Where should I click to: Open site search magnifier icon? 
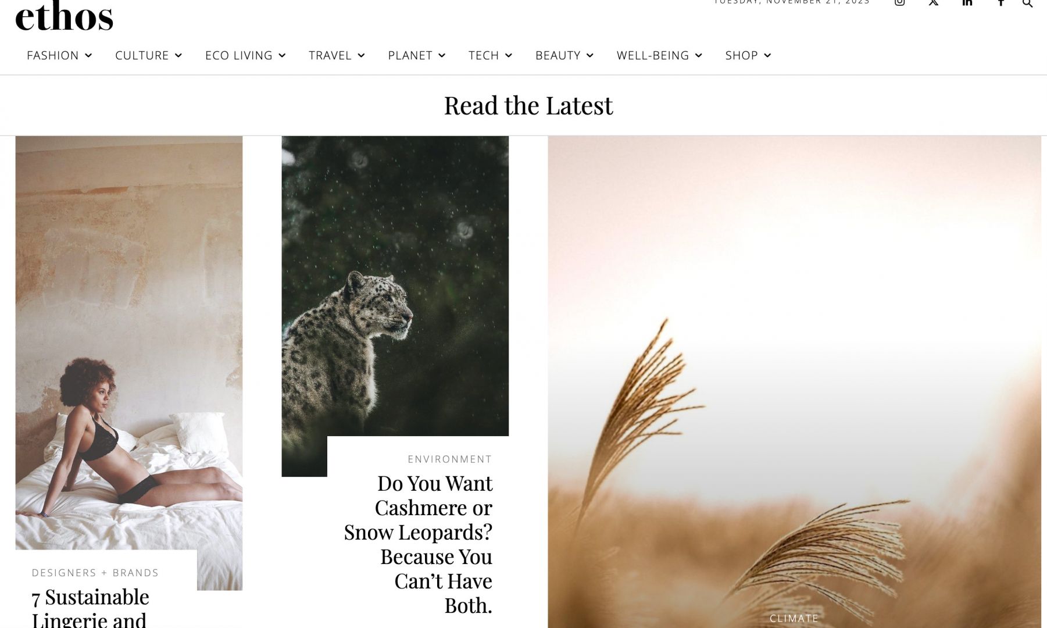[x=1027, y=3]
